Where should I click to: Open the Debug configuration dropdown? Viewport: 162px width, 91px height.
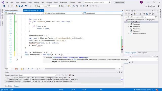[39, 6]
